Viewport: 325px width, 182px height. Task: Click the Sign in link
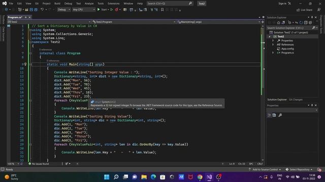[282, 4]
